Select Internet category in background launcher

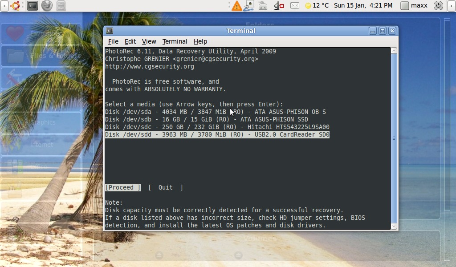point(41,145)
